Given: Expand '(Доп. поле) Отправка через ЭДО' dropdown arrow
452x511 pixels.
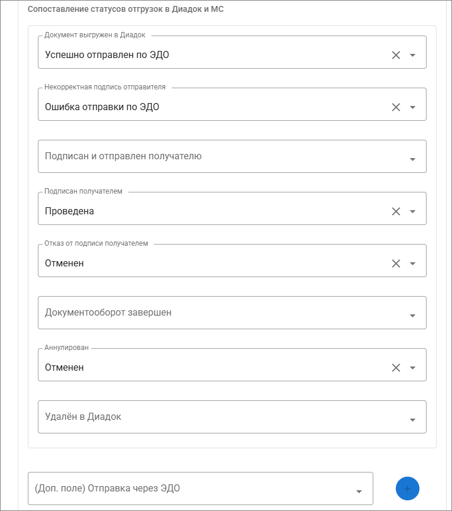Looking at the screenshot, I should point(359,491).
